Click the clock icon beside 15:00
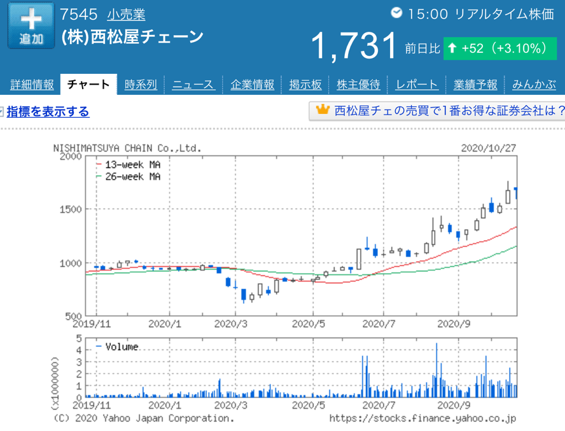This screenshot has width=565, height=431. tap(396, 13)
